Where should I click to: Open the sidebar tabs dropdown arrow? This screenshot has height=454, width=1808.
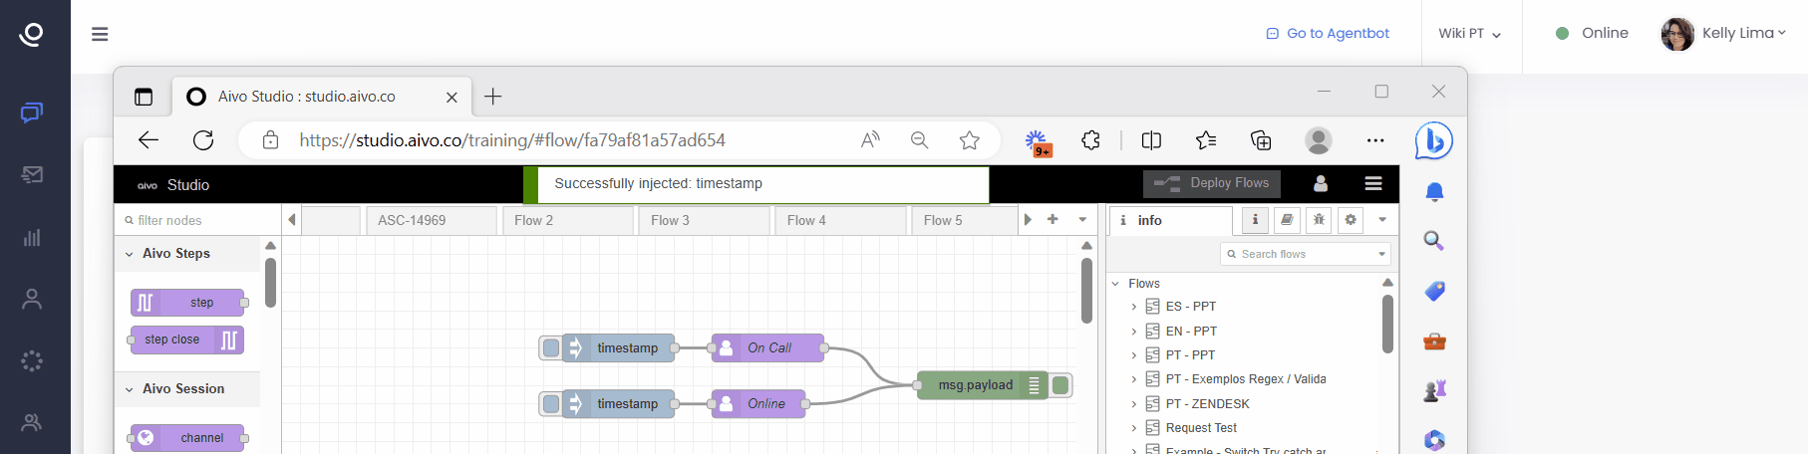[1382, 220]
